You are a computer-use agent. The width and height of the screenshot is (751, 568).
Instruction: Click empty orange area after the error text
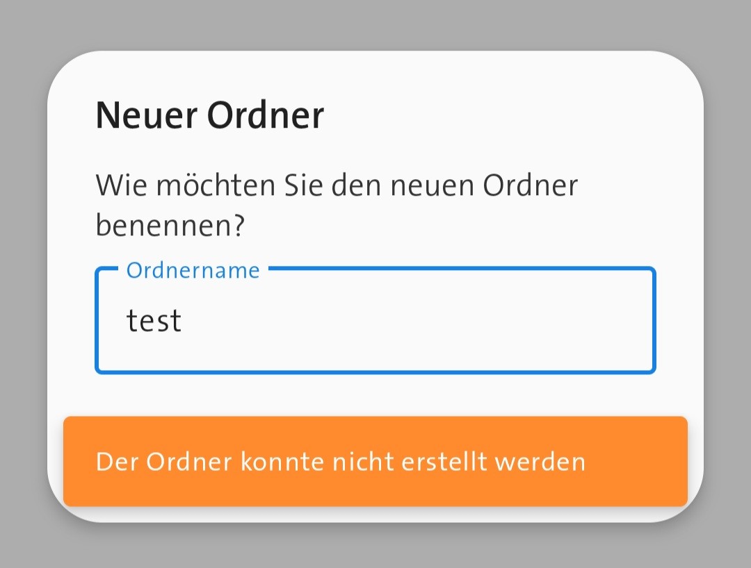coord(636,462)
